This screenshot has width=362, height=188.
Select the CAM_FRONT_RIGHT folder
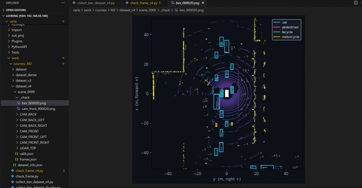pyautogui.click(x=34, y=142)
